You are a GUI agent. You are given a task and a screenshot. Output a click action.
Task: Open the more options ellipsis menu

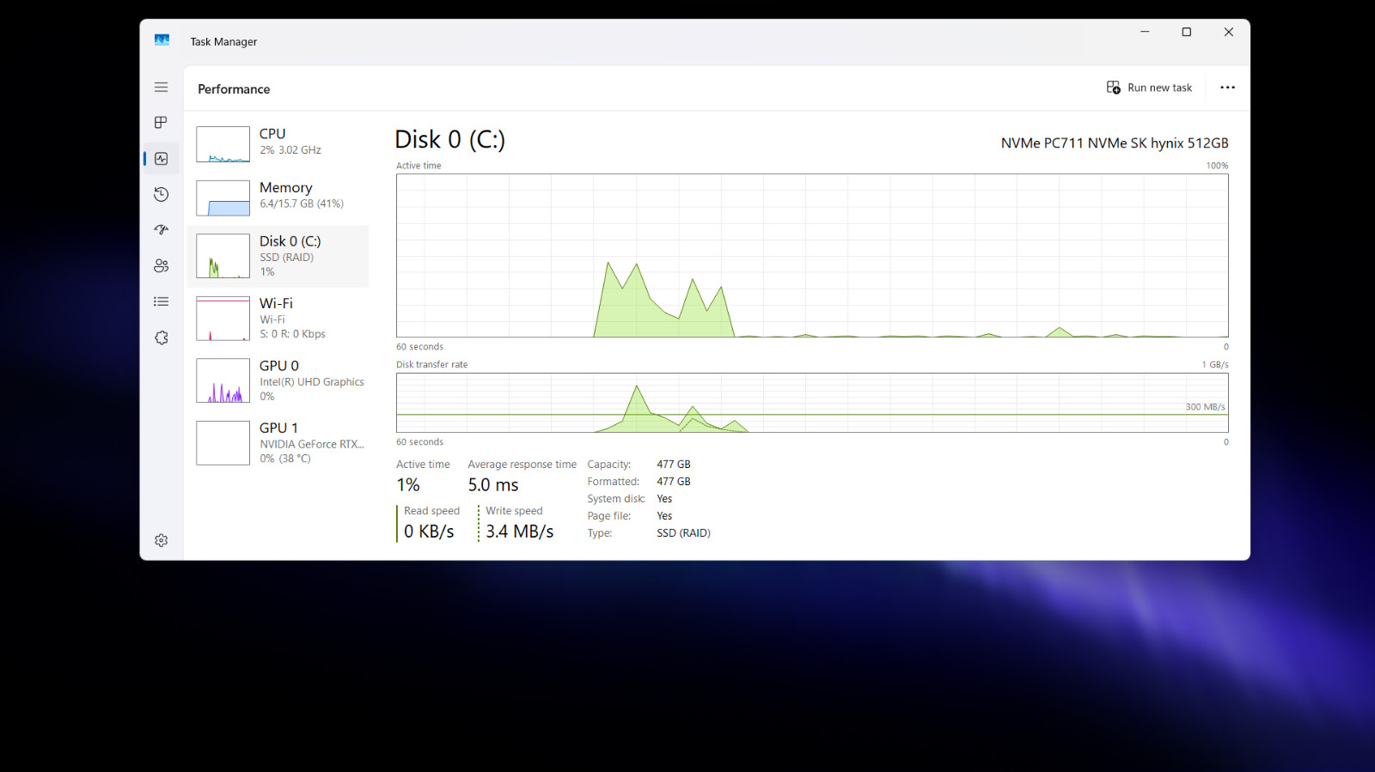click(1227, 88)
